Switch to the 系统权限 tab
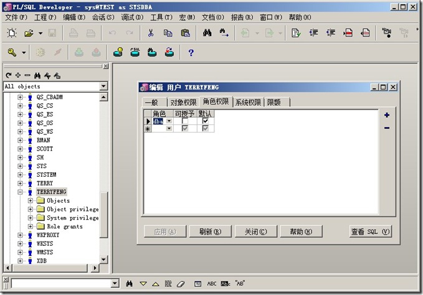 pyautogui.click(x=248, y=102)
